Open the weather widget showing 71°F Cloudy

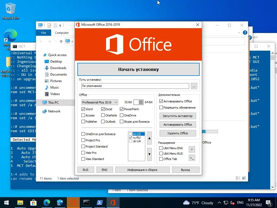198,203
